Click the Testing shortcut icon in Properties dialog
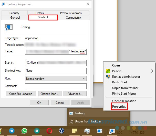Screen dimensions: 156x136 click(x=9, y=28)
